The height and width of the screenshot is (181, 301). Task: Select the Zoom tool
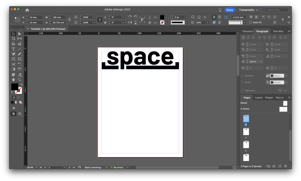(19, 80)
